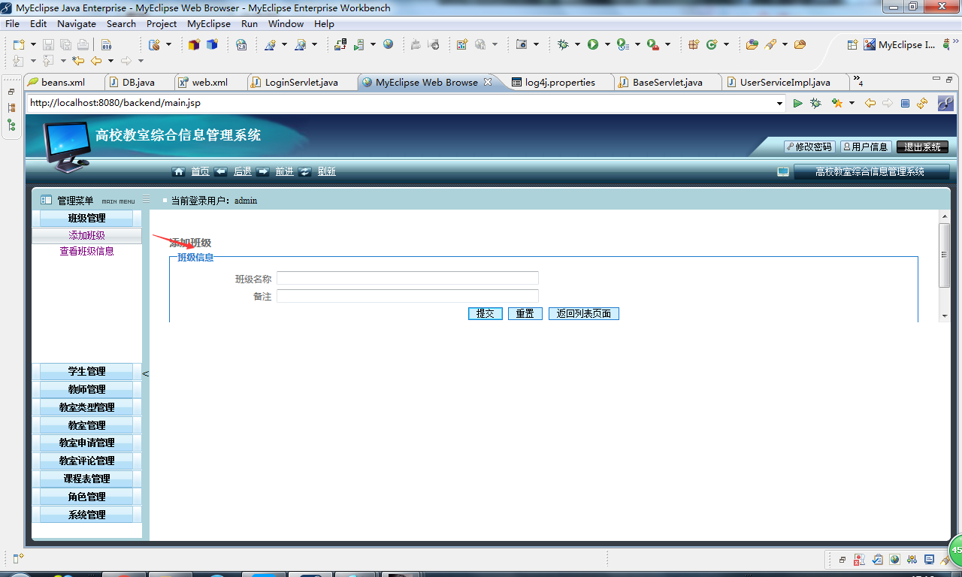Click the 重置 reset button
962x577 pixels.
pyautogui.click(x=525, y=313)
